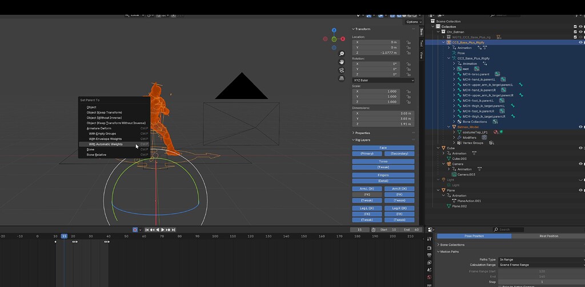Click the Modifiers wrench icon in outliner

click(459, 138)
